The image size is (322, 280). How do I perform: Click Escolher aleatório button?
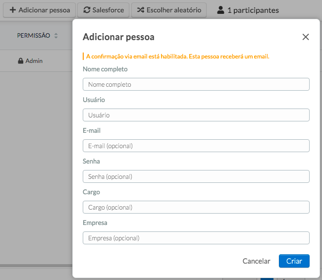point(169,10)
